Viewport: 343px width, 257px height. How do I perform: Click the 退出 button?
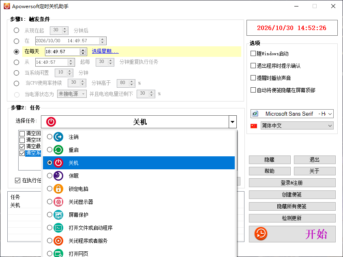click(314, 160)
